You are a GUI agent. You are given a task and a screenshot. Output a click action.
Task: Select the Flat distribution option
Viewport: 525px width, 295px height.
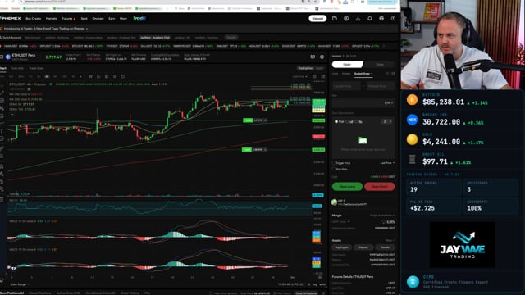click(x=336, y=122)
